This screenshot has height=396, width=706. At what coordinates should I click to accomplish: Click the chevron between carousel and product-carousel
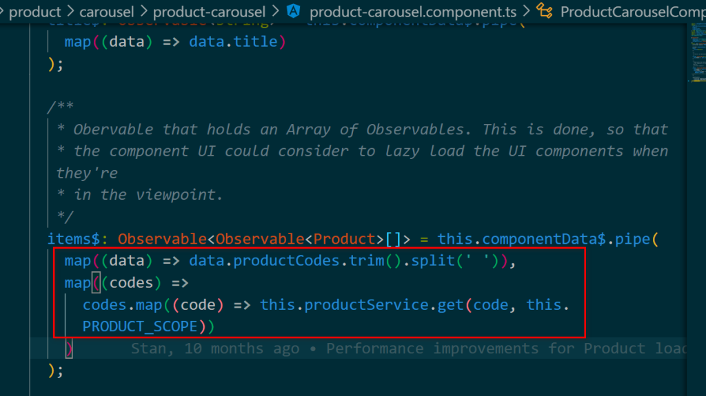click(x=143, y=12)
